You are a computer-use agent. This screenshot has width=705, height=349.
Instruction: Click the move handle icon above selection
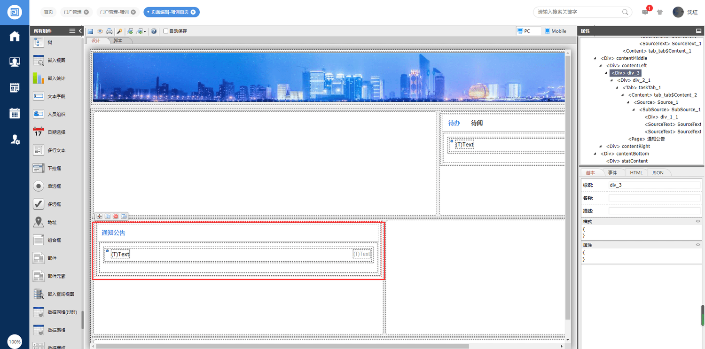[99, 217]
